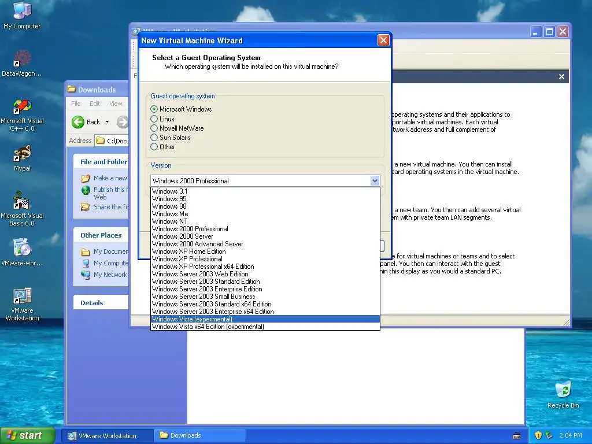
Task: Pick Windows XP Professional x64 Edition
Action: coord(265,267)
